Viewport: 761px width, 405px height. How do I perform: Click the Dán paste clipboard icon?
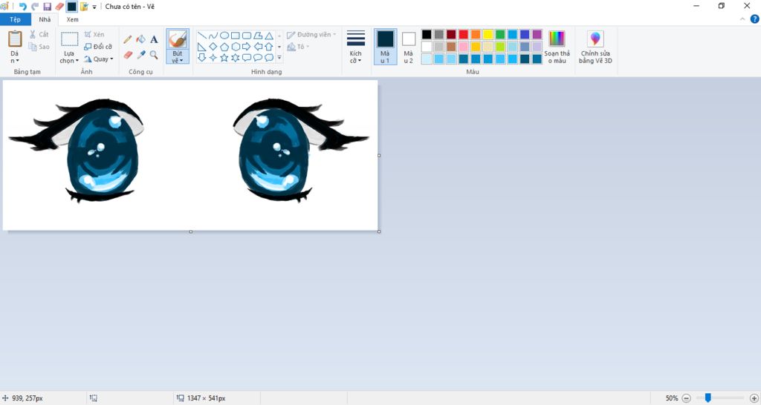tap(15, 39)
